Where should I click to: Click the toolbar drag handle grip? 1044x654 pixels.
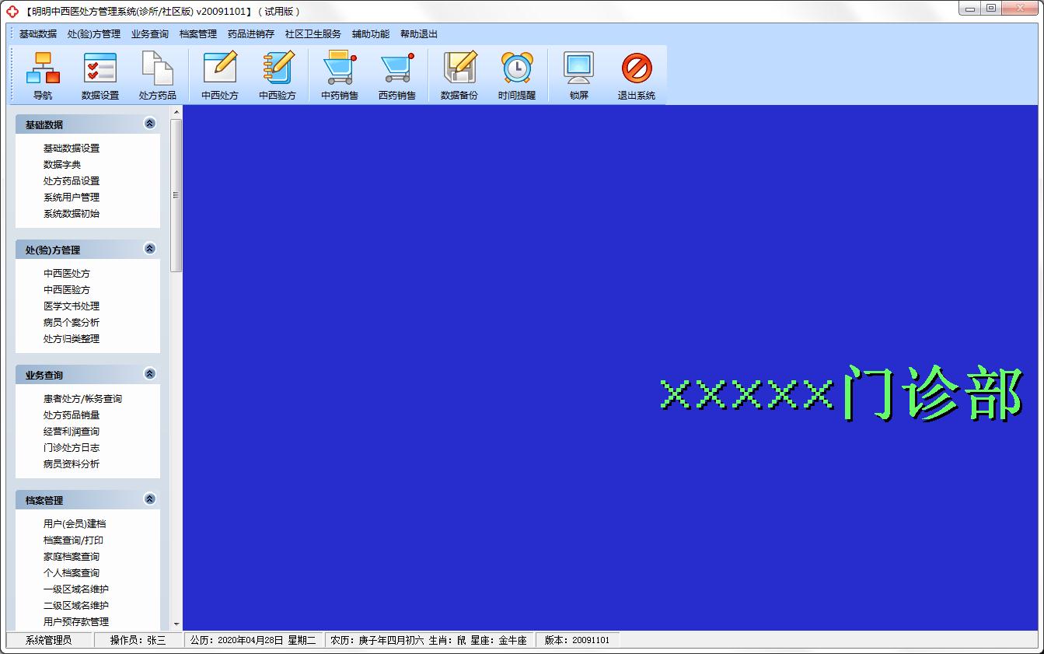click(12, 75)
